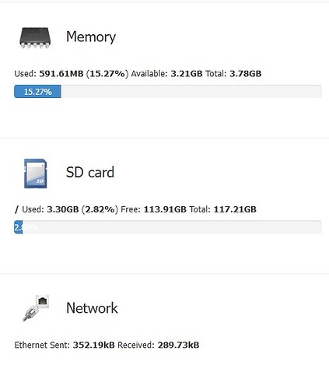Click empty part of memory usage bar
This screenshot has width=329, height=389.
[x=191, y=92]
